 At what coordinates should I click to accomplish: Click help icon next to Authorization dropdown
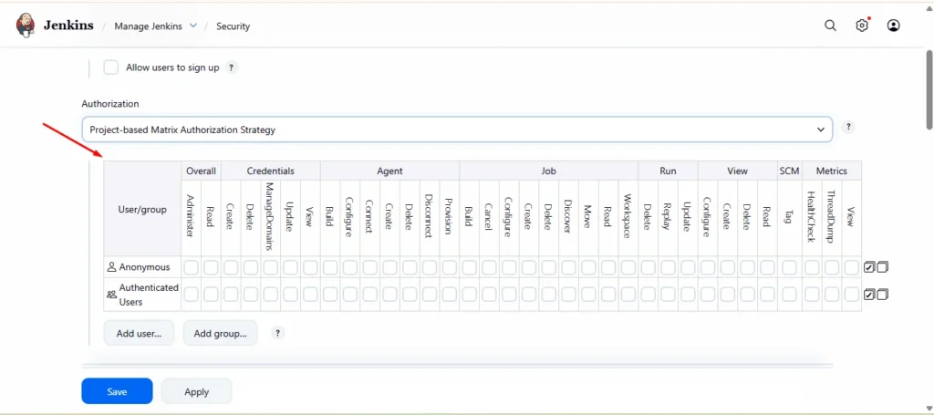coord(849,128)
